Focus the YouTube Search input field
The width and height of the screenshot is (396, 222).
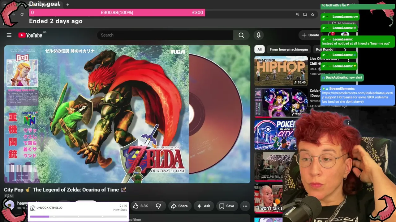coord(165,35)
